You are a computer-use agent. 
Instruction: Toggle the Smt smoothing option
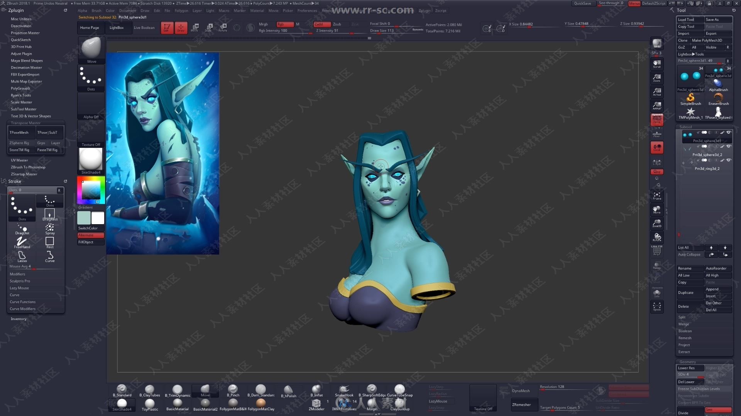pyautogui.click(x=718, y=409)
